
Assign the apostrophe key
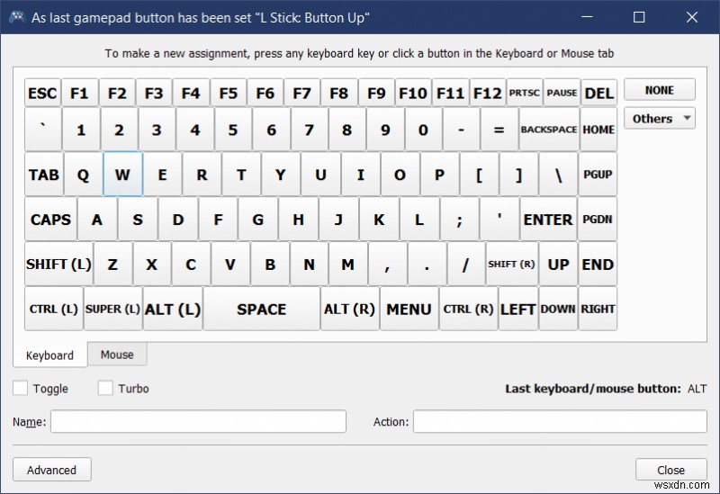499,220
